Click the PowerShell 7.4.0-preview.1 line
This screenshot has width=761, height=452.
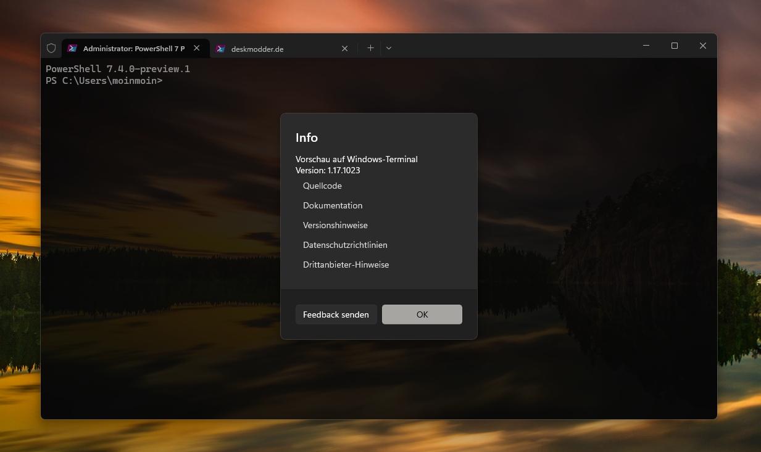tap(118, 69)
